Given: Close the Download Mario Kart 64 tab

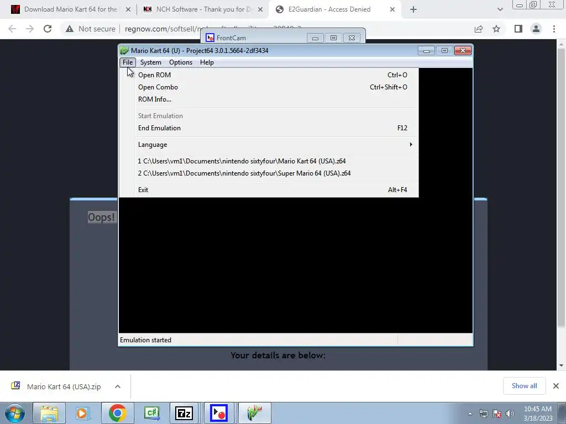Looking at the screenshot, I should coord(128,10).
